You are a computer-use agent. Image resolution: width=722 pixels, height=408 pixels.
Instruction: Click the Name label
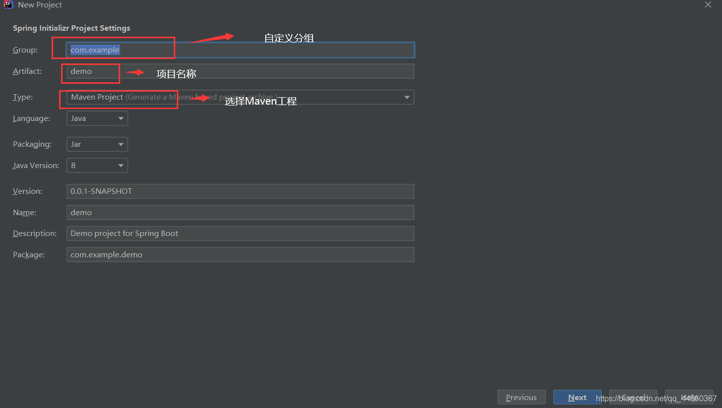(24, 213)
